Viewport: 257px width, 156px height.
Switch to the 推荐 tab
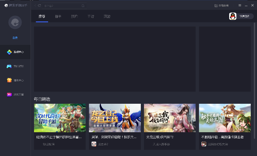click(42, 16)
